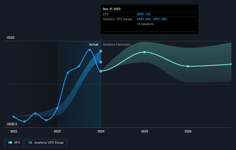
Task: Select the EPS point at mid-2023
Action: [79, 66]
